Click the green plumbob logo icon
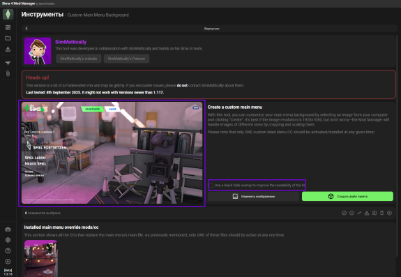Viewport: 401px width, 277px height. pos(8,14)
